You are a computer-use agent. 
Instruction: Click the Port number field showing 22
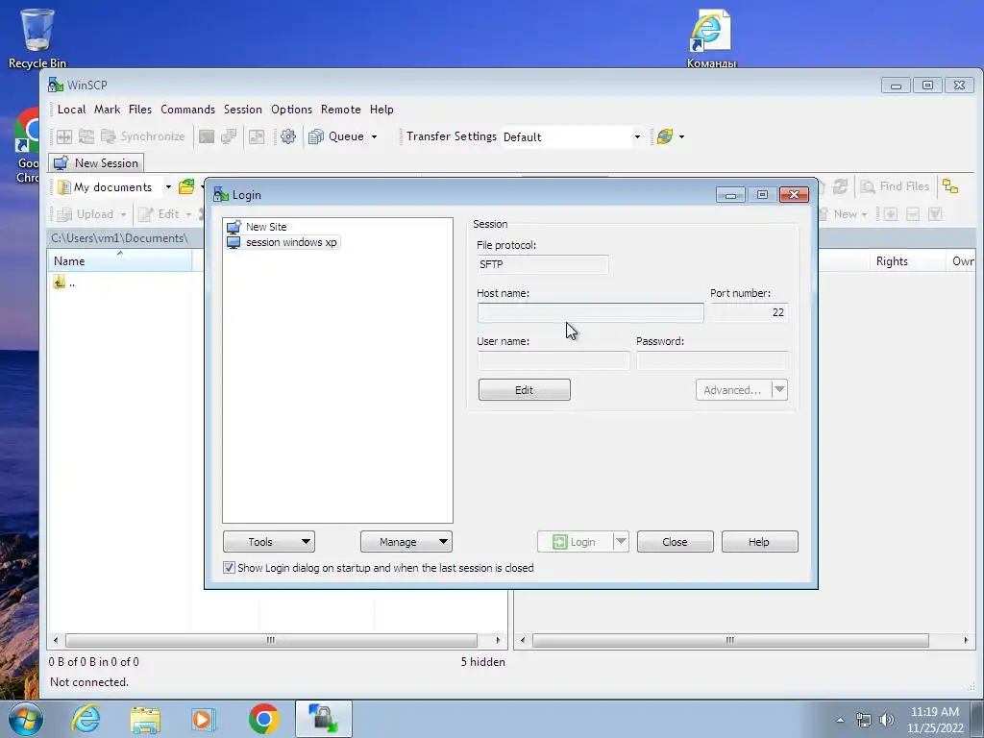pos(750,312)
